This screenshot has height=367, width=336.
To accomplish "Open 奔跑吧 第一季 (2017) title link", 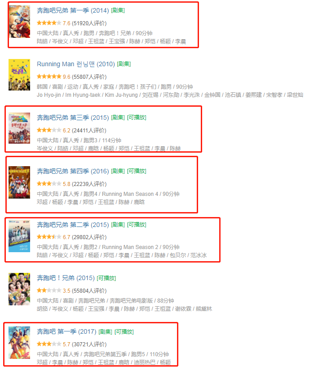I will (x=66, y=332).
